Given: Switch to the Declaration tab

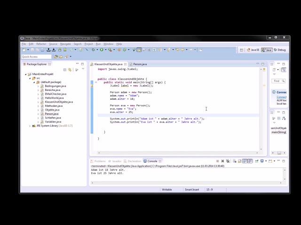Looking at the screenshot, I should (x=133, y=161).
